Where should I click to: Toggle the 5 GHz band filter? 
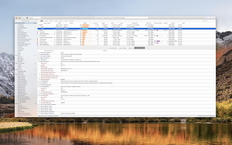[51, 21]
